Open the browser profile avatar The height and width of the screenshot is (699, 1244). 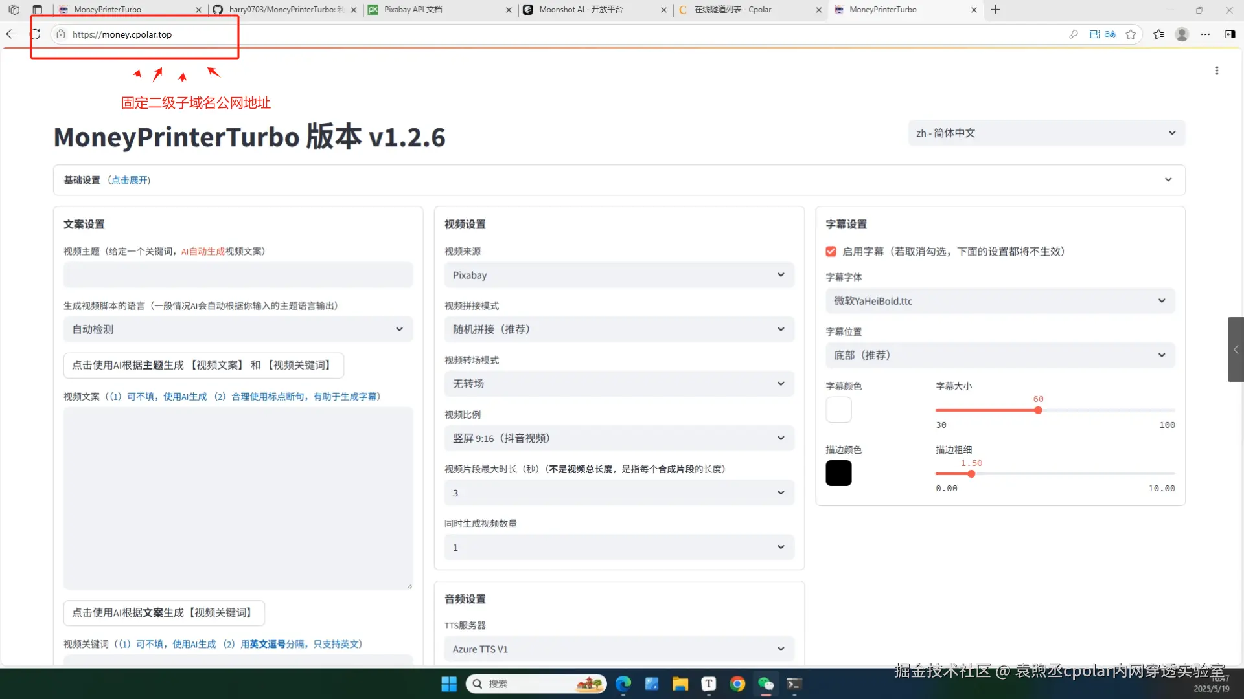[x=1181, y=34]
